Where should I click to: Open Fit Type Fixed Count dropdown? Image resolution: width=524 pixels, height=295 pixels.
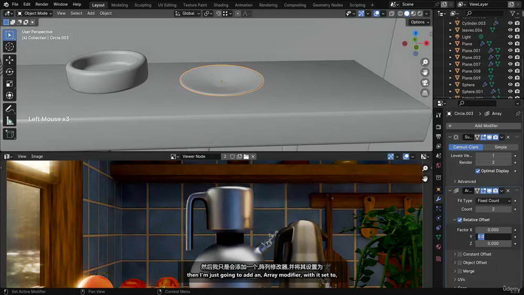493,201
